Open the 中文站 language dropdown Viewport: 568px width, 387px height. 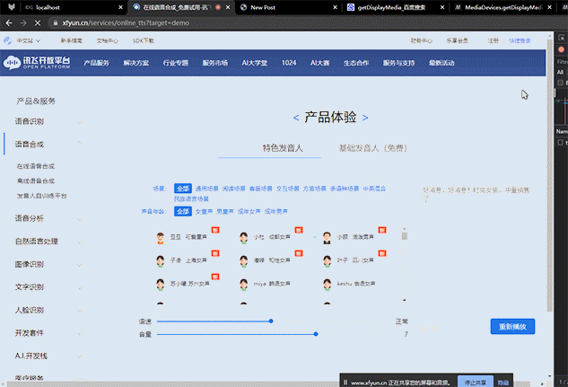28,40
